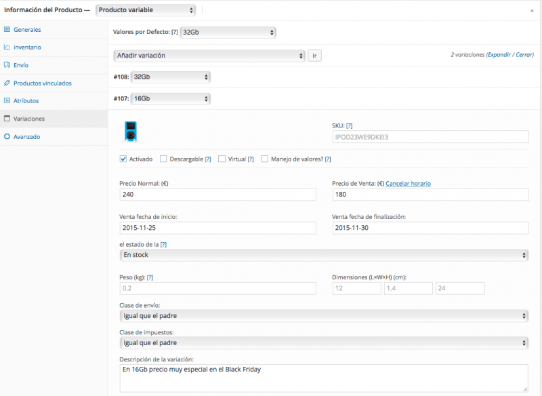Select the Variaciones tab

(54, 119)
